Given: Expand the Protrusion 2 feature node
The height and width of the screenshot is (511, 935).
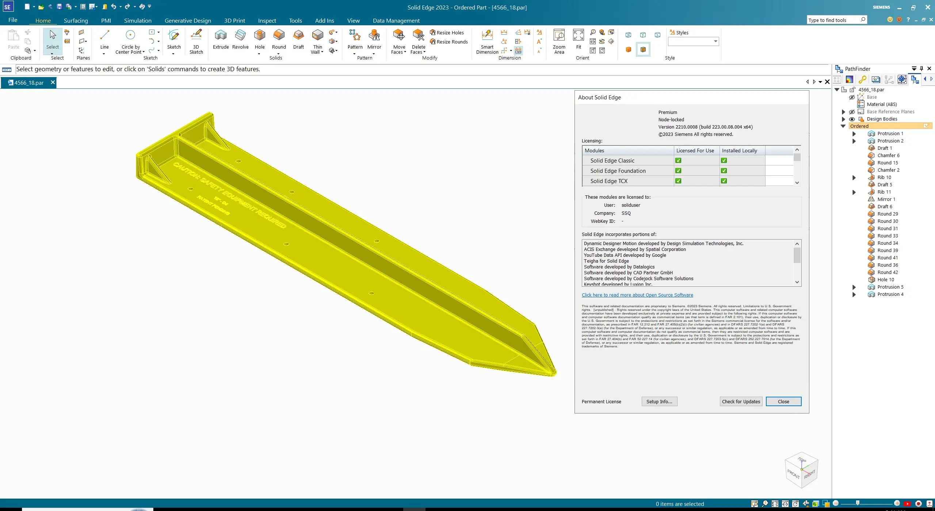Looking at the screenshot, I should point(854,141).
